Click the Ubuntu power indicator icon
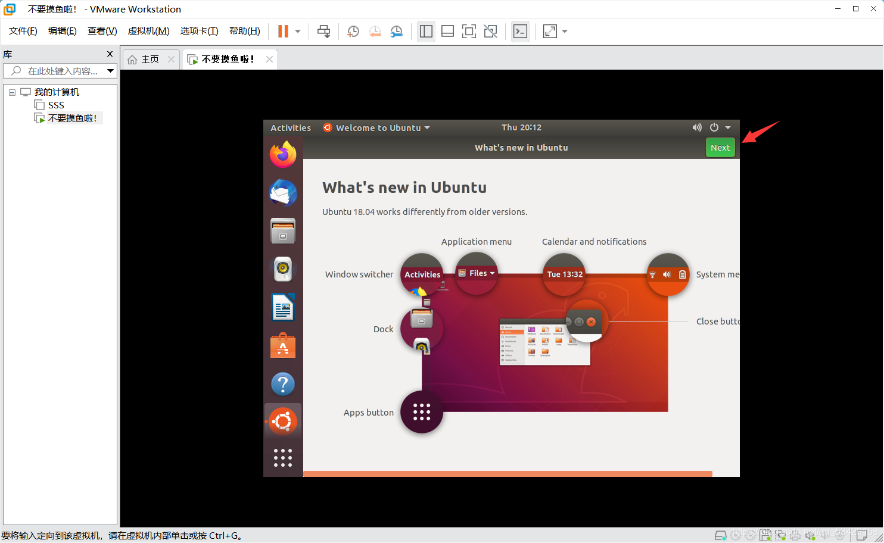 [714, 127]
